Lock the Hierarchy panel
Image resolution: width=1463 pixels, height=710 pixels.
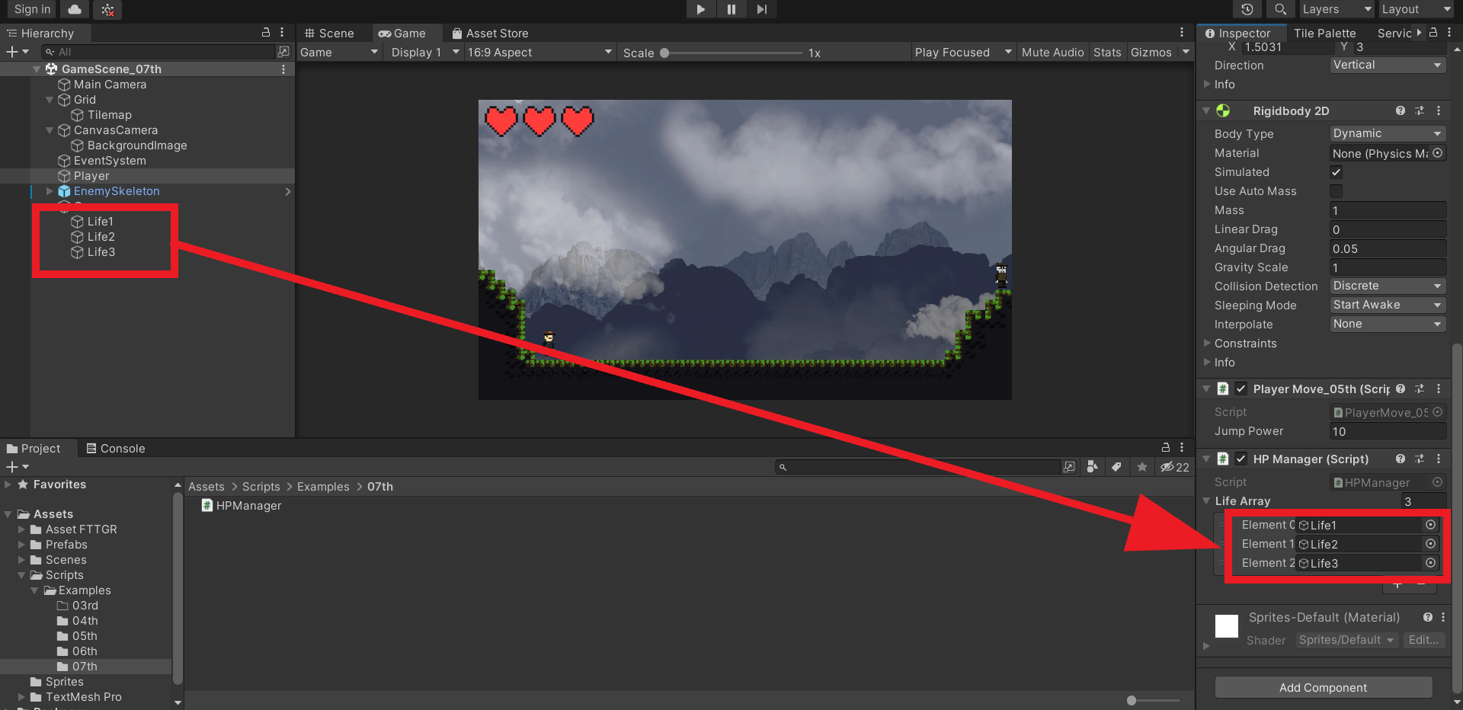266,32
